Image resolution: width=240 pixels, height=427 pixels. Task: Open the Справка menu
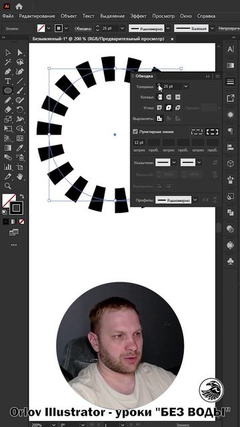pyautogui.click(x=206, y=16)
